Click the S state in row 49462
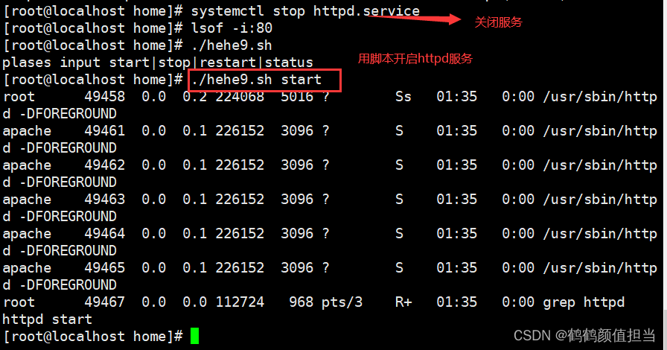The image size is (667, 350). (x=399, y=165)
